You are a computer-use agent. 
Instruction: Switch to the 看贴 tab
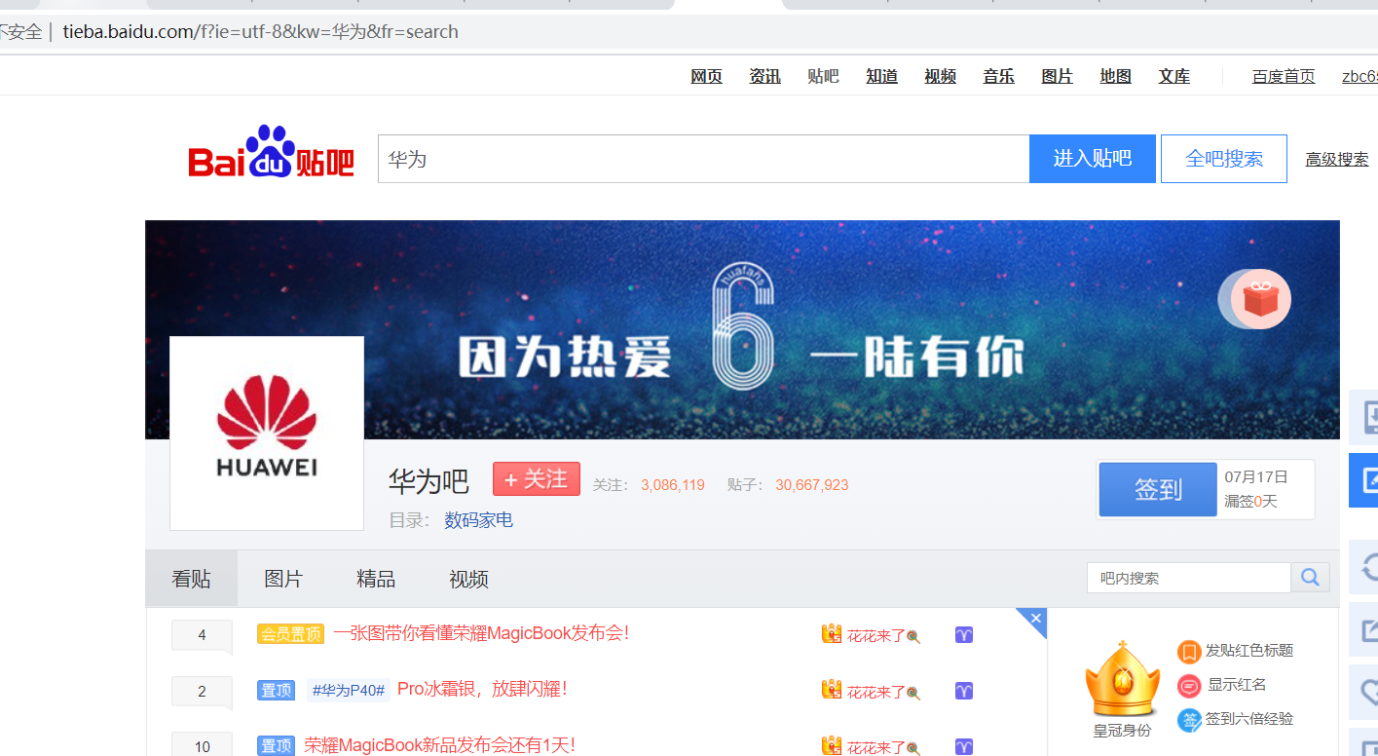191,579
